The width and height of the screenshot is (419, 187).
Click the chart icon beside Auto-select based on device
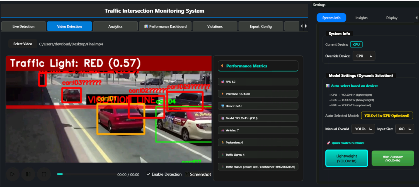point(328,86)
